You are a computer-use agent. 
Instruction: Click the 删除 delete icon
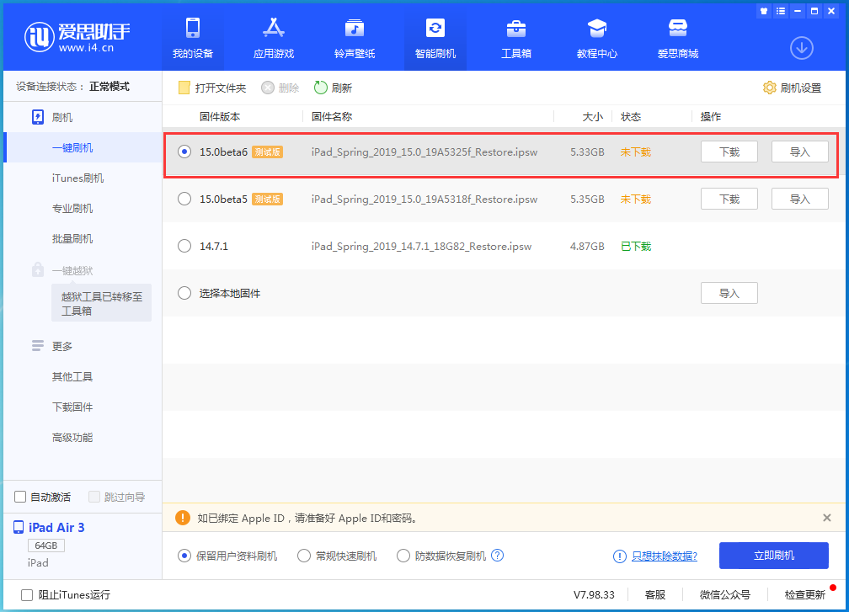click(x=268, y=88)
